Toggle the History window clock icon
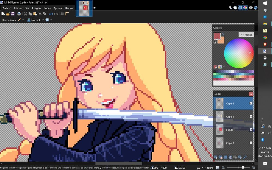Screen dimensions: 272x170 [x=235, y=8]
